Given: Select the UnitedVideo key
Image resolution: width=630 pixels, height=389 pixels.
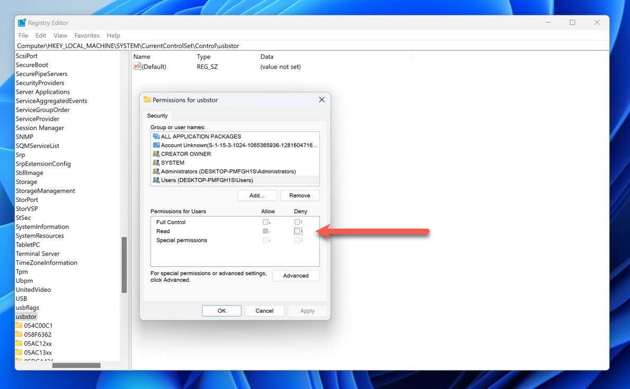Looking at the screenshot, I should (33, 290).
